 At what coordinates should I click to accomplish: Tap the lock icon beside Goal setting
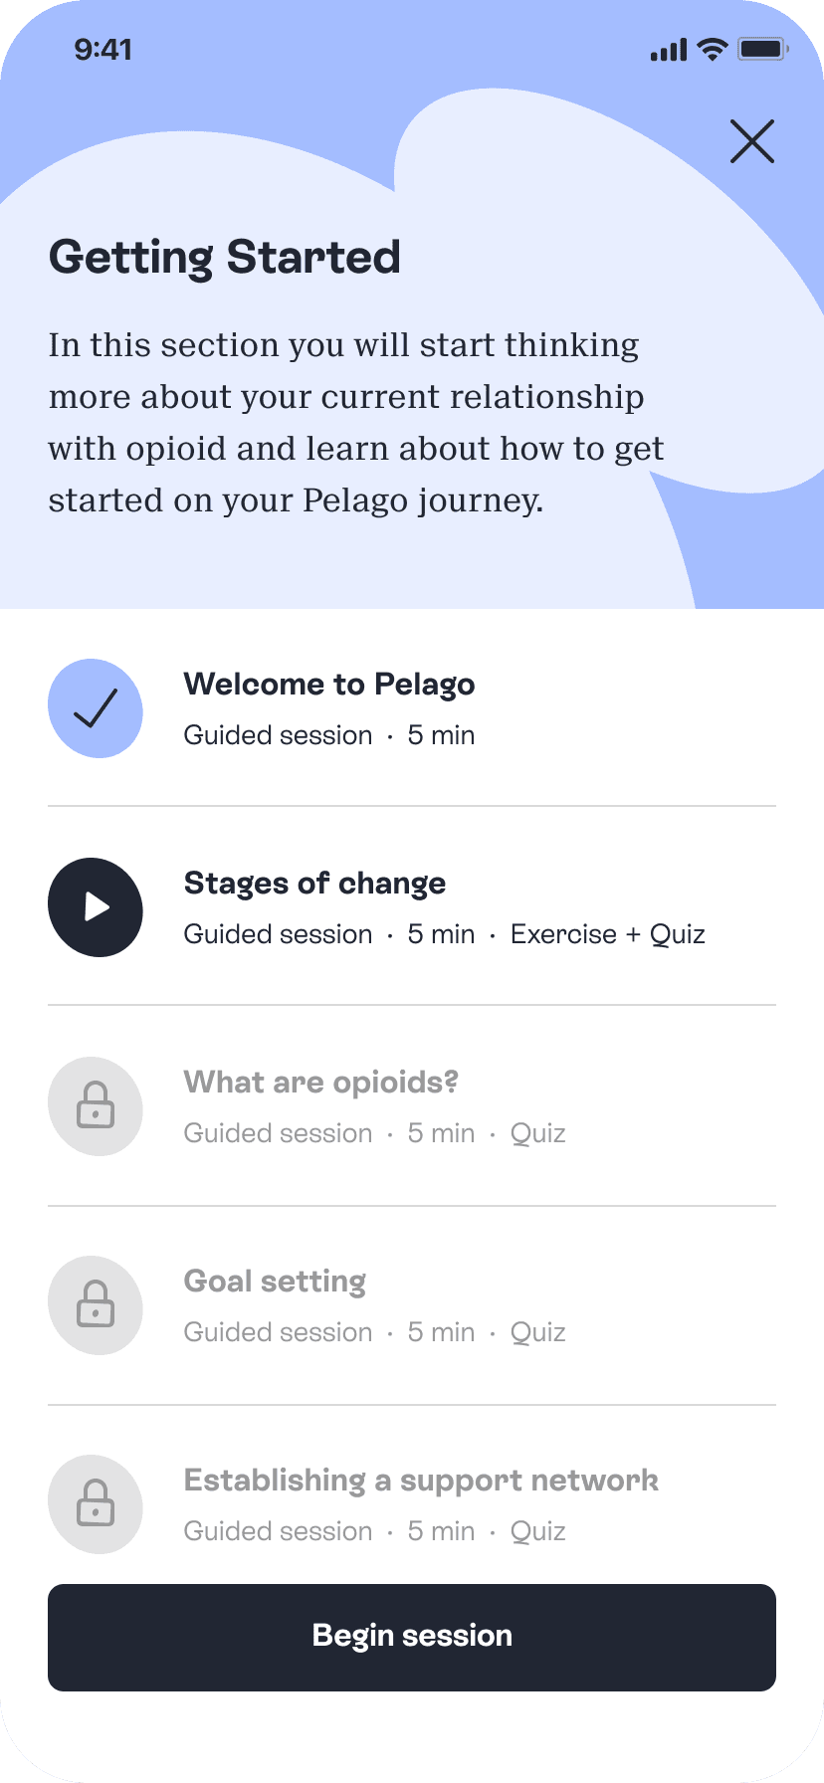(x=96, y=1305)
